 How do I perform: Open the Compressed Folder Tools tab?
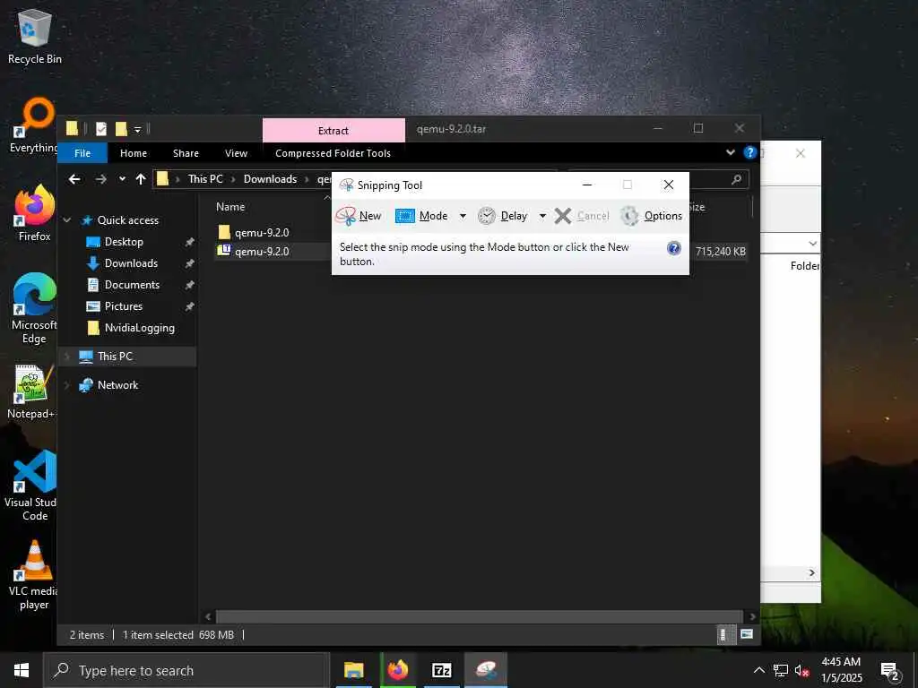coord(333,153)
